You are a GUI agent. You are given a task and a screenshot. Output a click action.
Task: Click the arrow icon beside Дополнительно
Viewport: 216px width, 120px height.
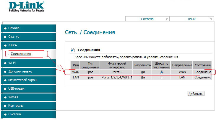click(x=5, y=72)
